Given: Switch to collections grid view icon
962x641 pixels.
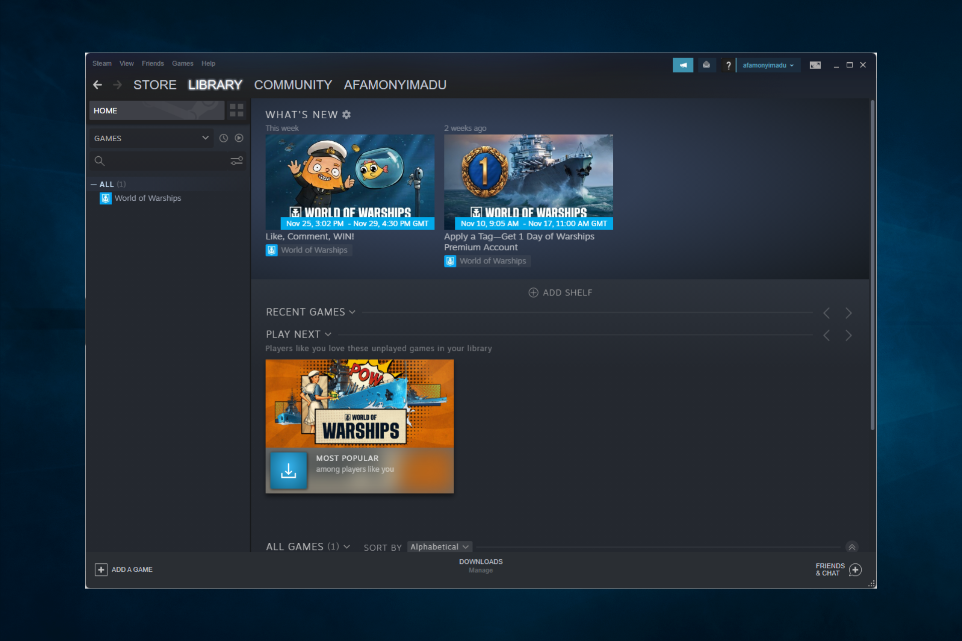Looking at the screenshot, I should [x=236, y=110].
